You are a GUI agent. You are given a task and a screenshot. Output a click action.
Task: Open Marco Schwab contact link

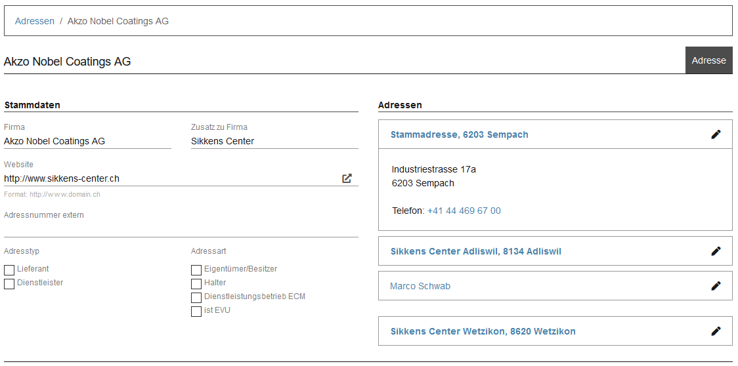click(420, 286)
